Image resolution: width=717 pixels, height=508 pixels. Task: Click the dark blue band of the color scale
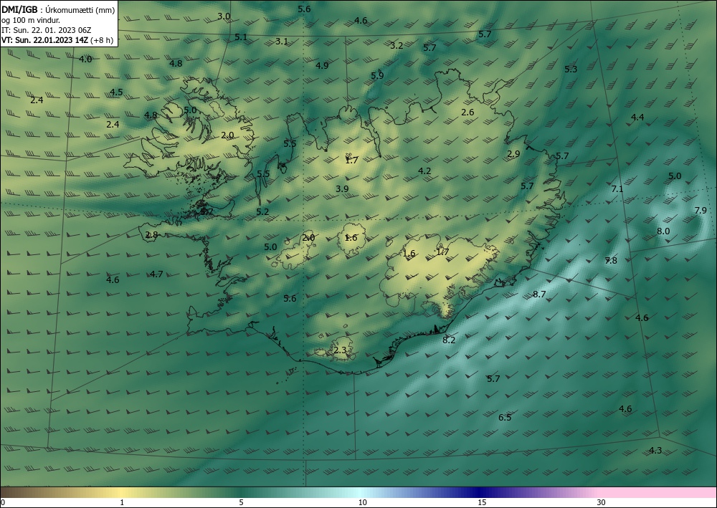480,492
